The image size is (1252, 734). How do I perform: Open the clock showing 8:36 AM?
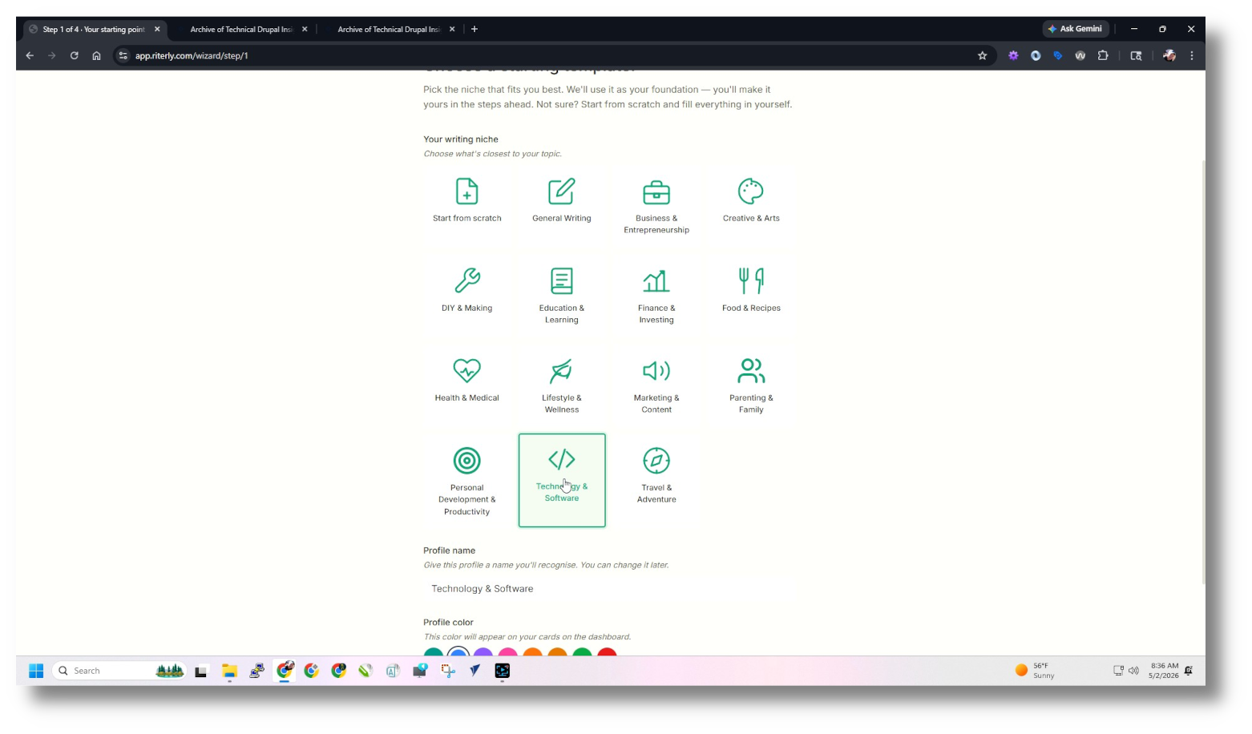point(1164,671)
